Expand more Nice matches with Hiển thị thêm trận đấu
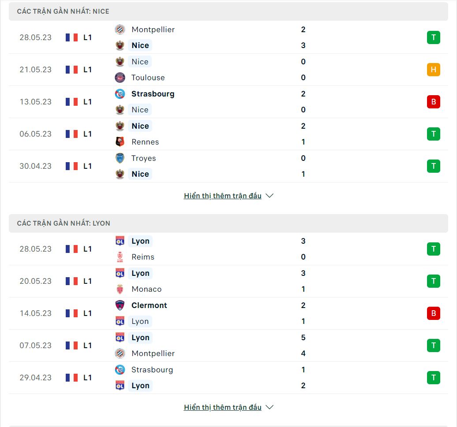457x427 pixels. tap(223, 196)
